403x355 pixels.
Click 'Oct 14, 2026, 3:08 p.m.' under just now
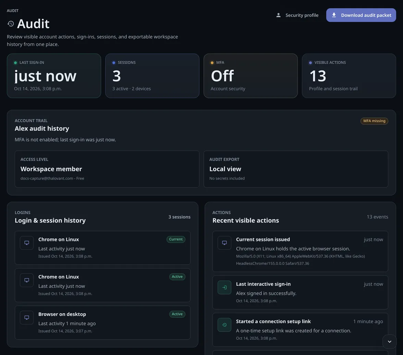pyautogui.click(x=38, y=88)
